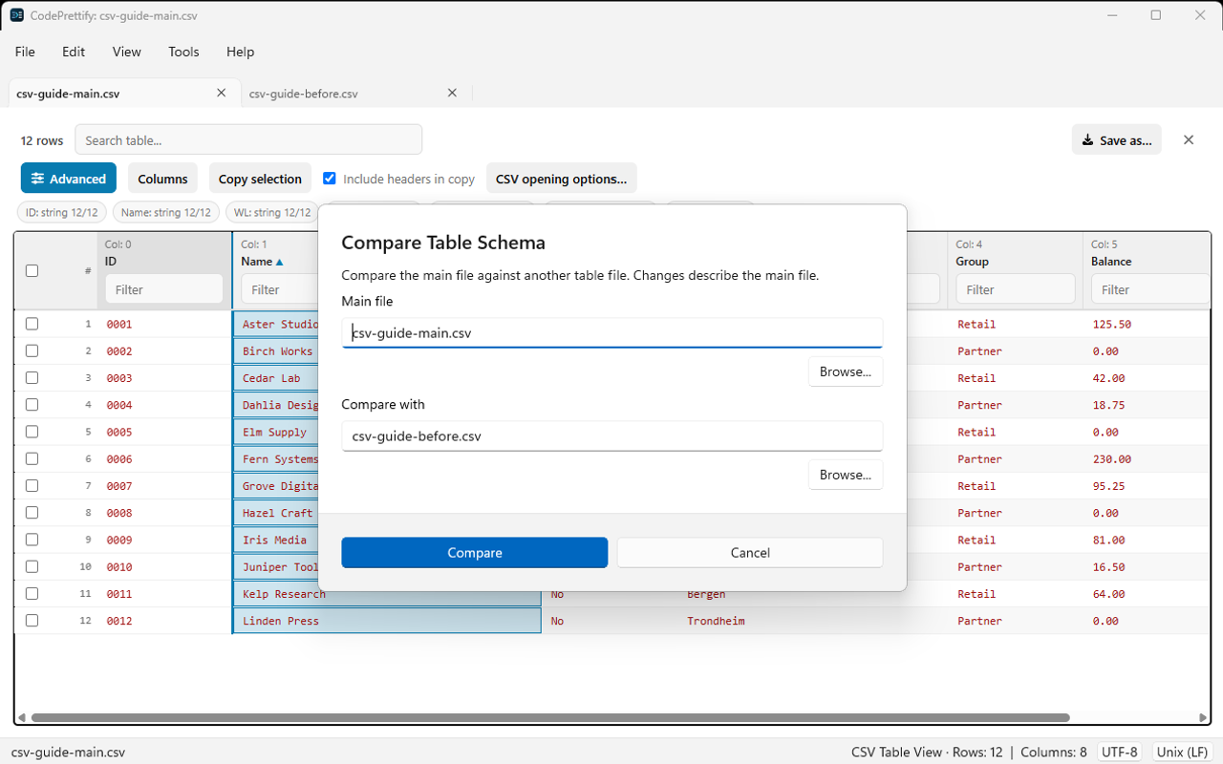
Task: Cancel the Compare Table Schema dialog
Action: point(749,552)
